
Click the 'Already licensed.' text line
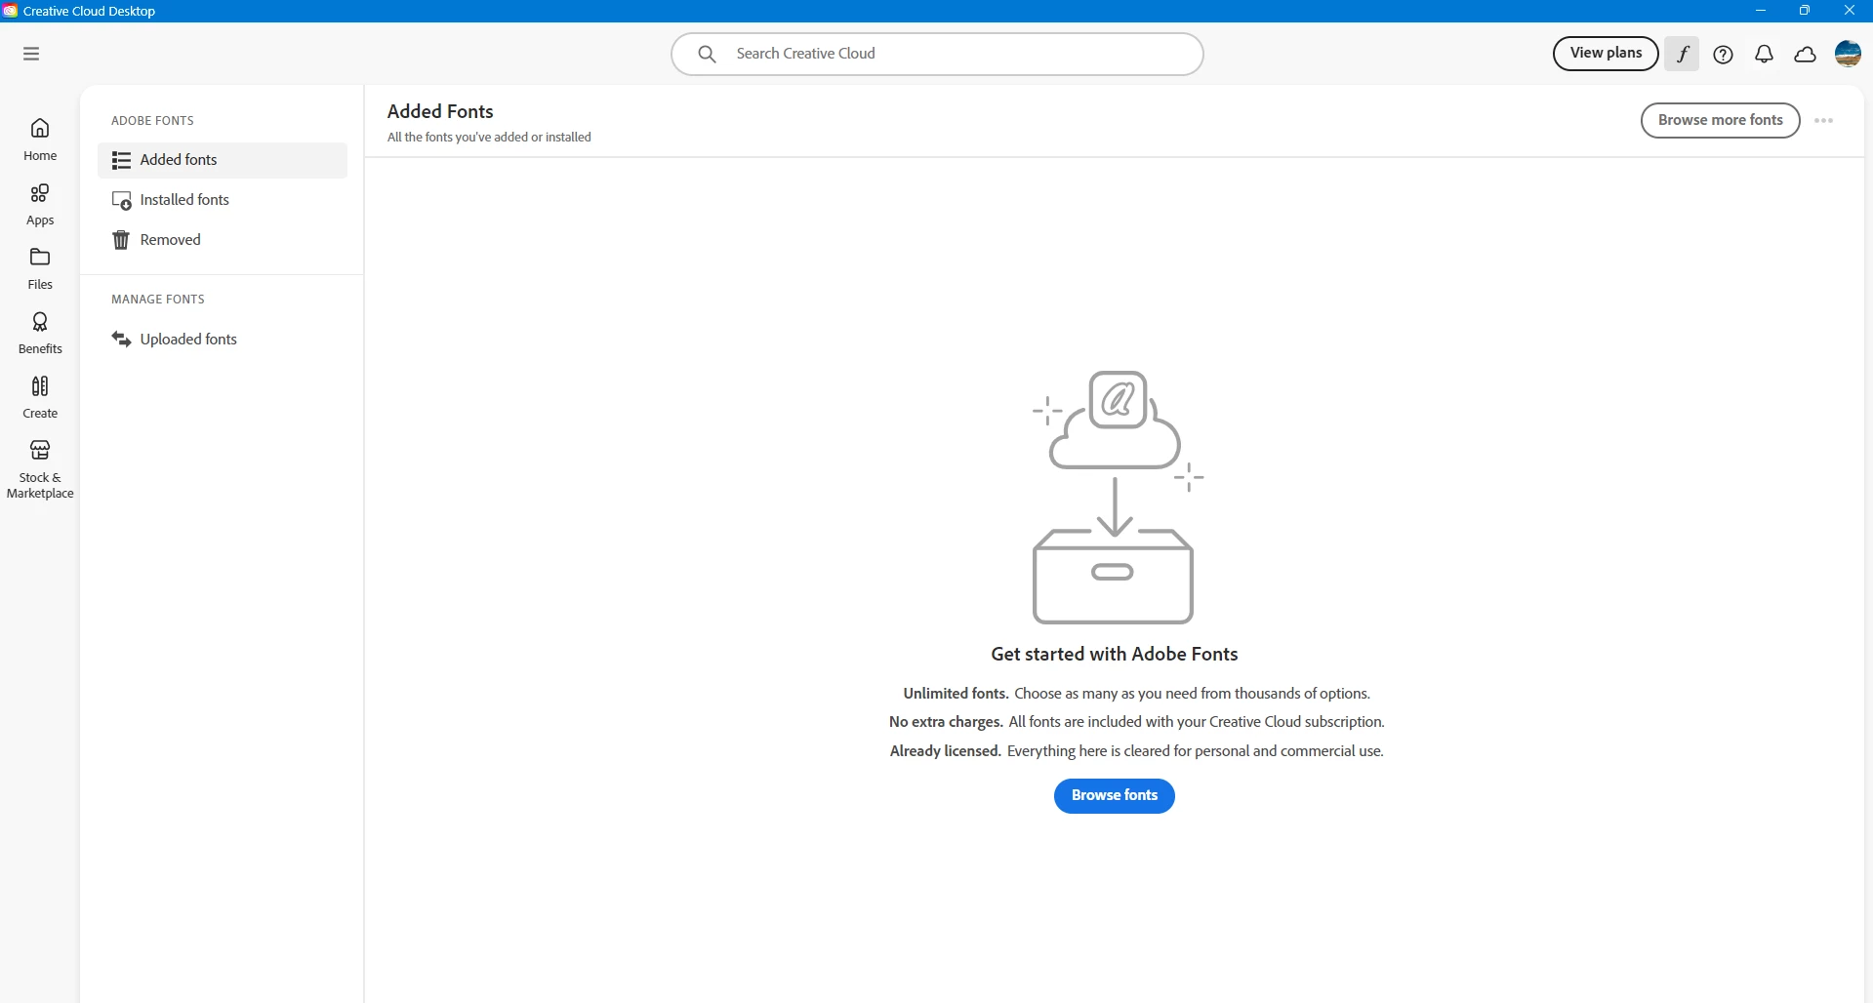pos(1137,751)
